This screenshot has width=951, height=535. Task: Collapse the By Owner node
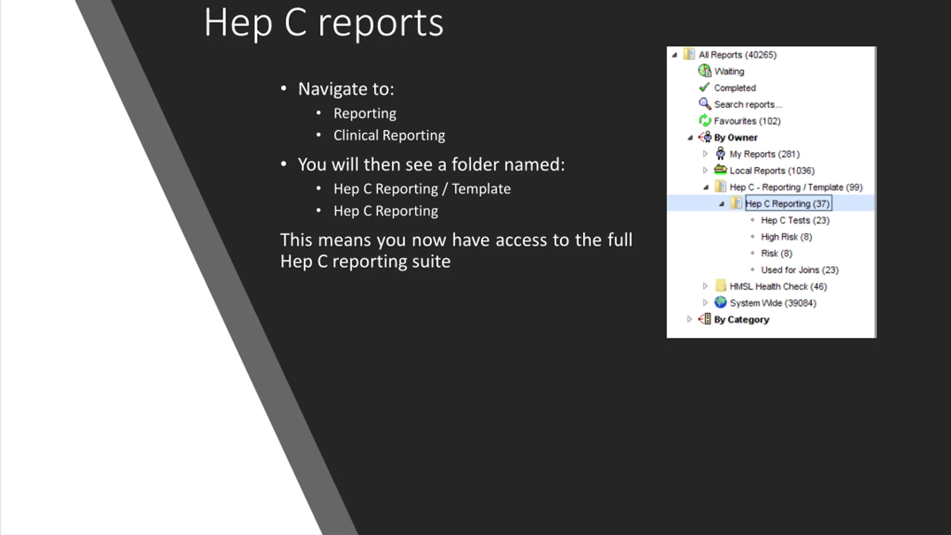point(690,138)
